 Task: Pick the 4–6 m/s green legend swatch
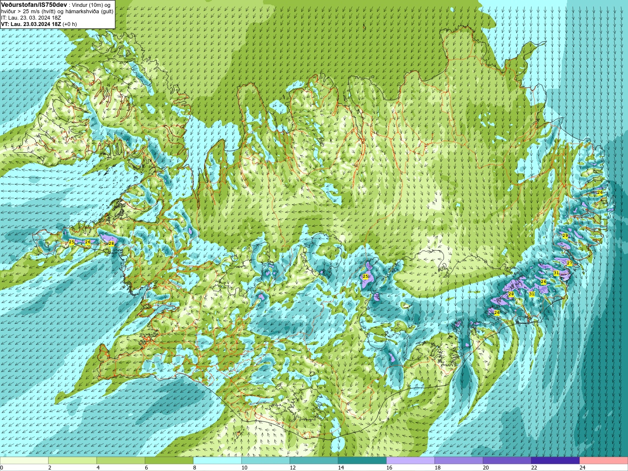pyautogui.click(x=121, y=460)
